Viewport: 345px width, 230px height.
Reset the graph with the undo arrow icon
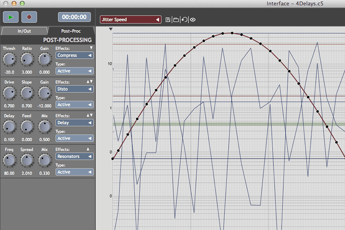point(184,20)
